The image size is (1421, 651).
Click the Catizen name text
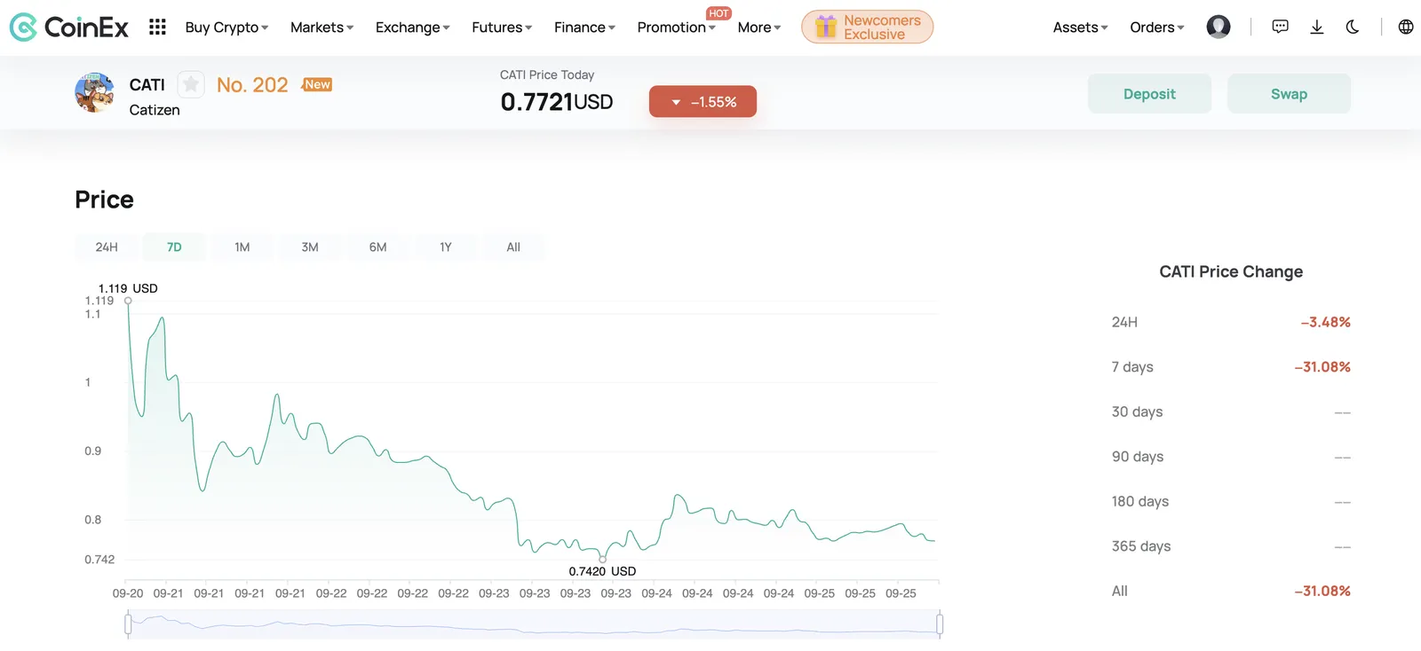tap(155, 110)
